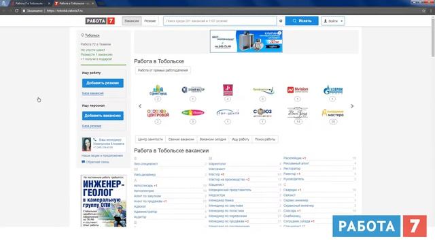Open the Газпром employer logo

point(332,90)
